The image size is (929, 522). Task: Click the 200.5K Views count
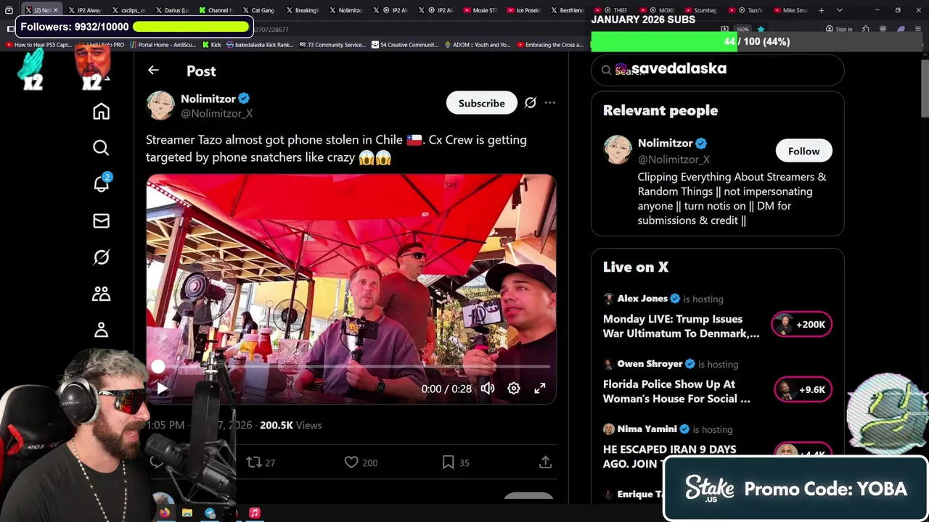point(290,426)
